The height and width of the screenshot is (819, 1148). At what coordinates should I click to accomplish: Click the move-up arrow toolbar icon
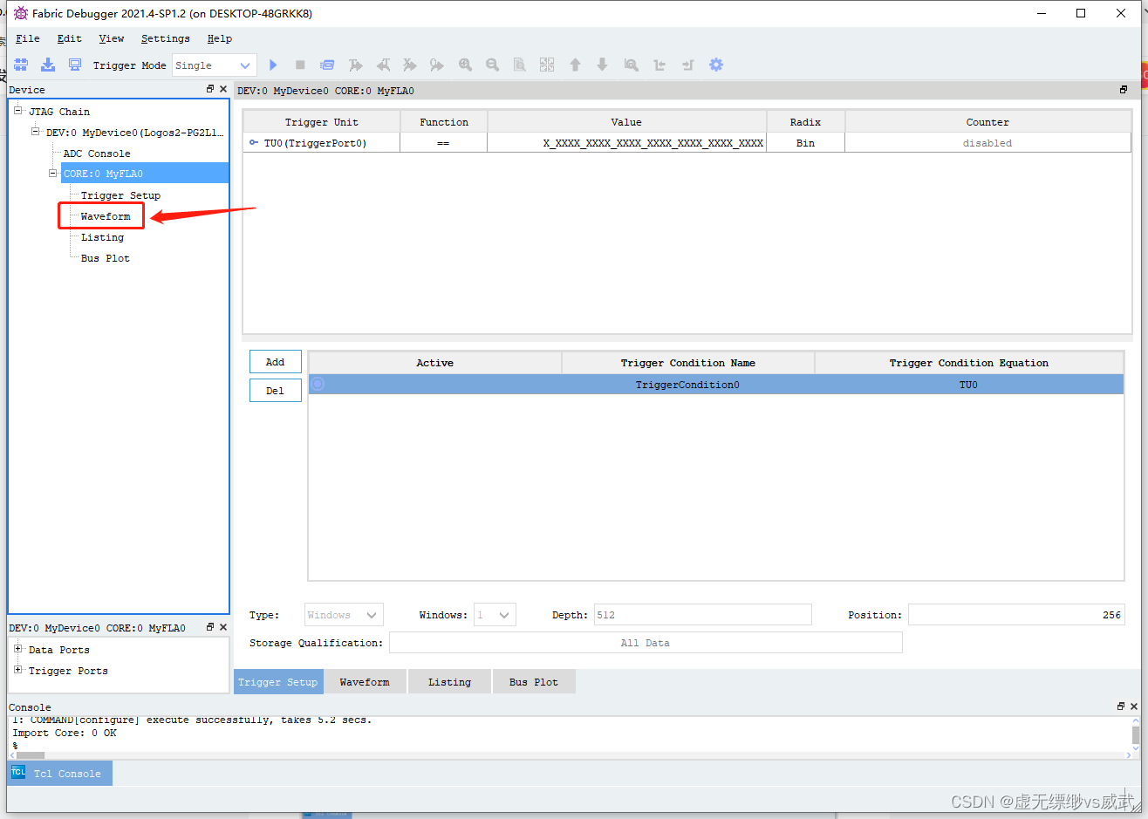575,65
